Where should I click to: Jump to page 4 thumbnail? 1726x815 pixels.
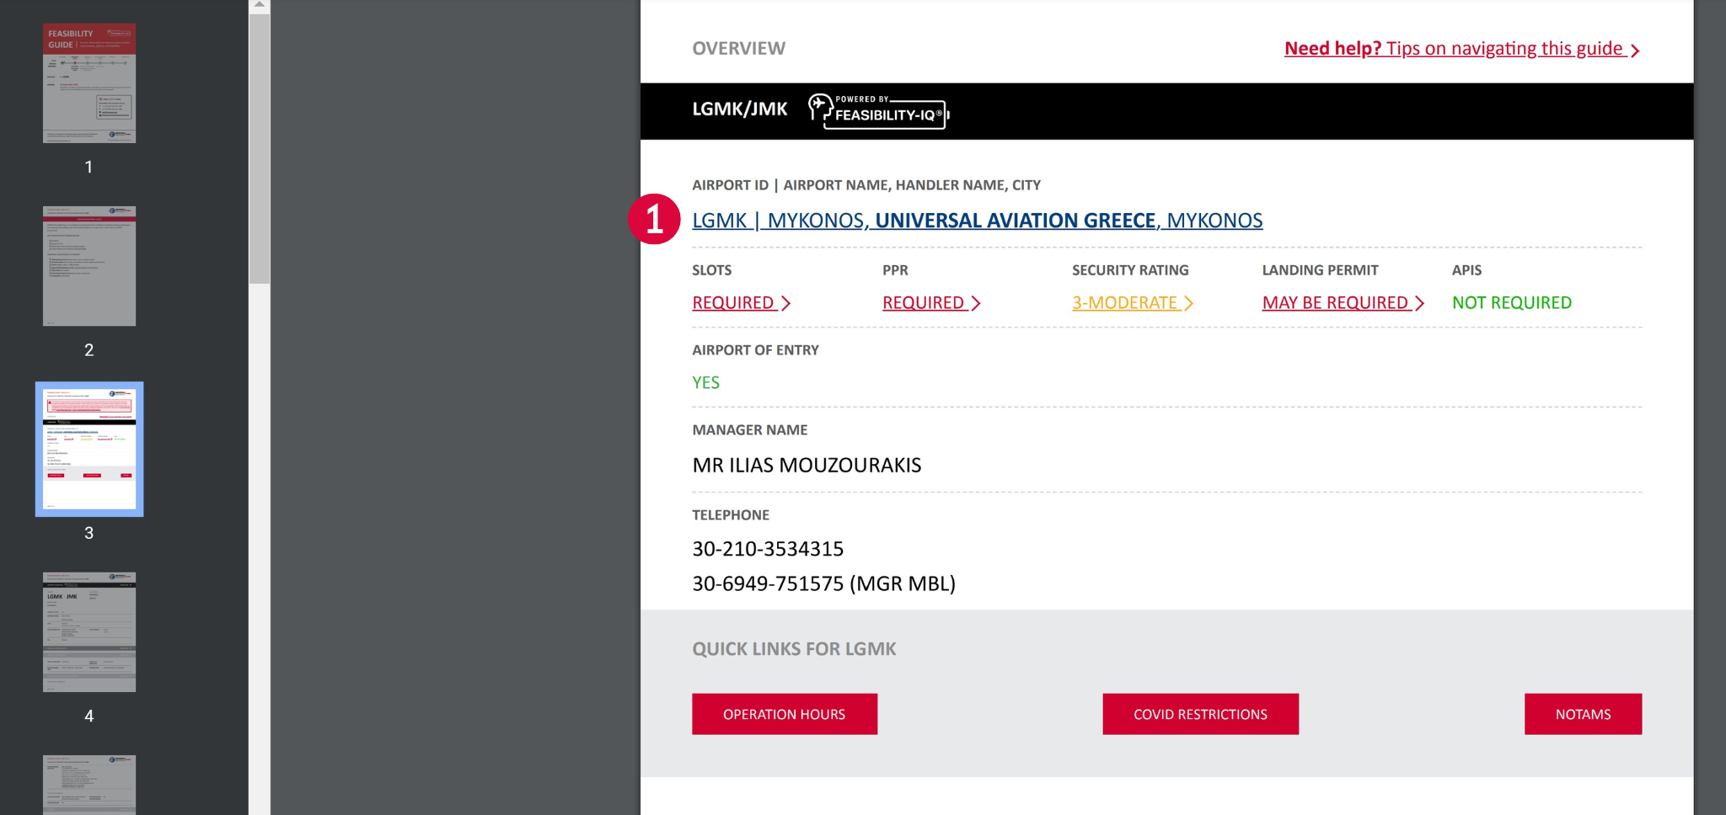tap(89, 632)
